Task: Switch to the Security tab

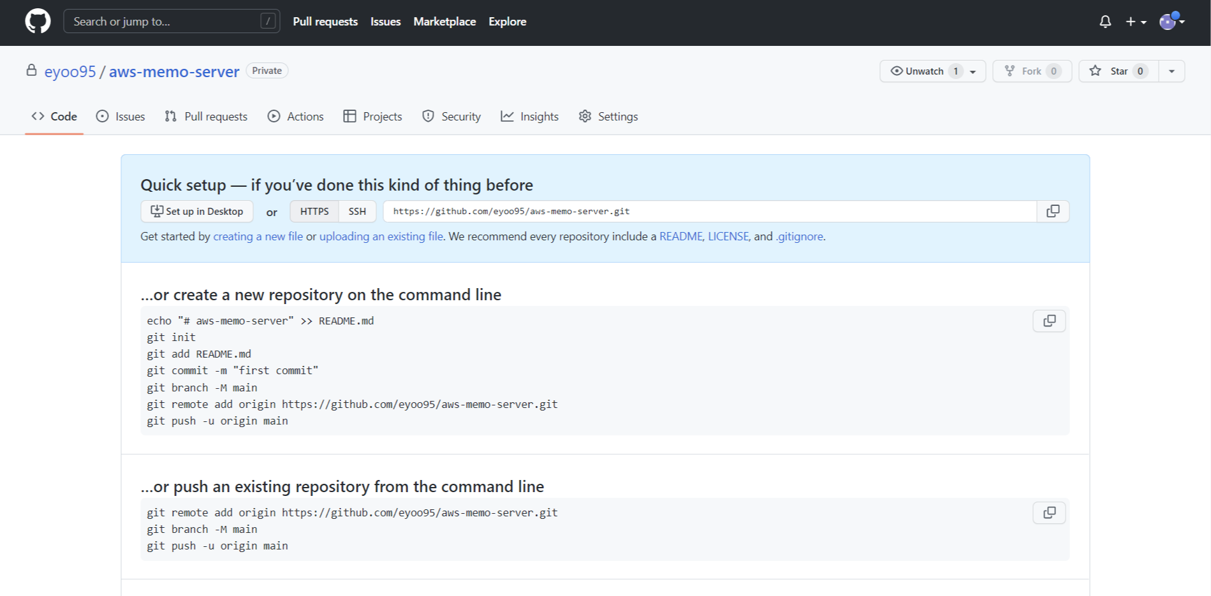Action: click(451, 117)
